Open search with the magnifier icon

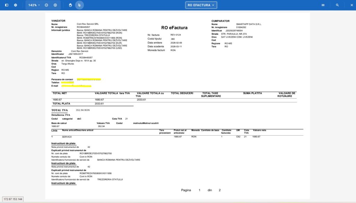pos(337,5)
